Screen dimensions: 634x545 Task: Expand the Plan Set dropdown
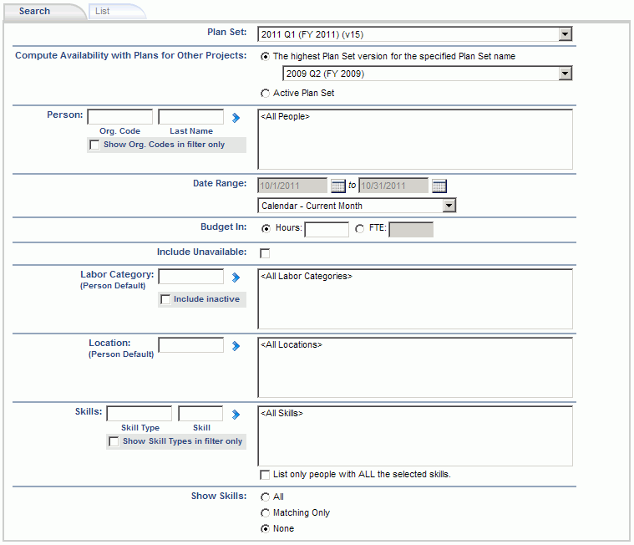pos(566,34)
